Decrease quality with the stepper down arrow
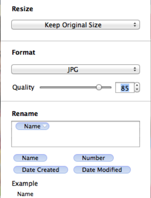The image size is (151, 198). tap(137, 90)
